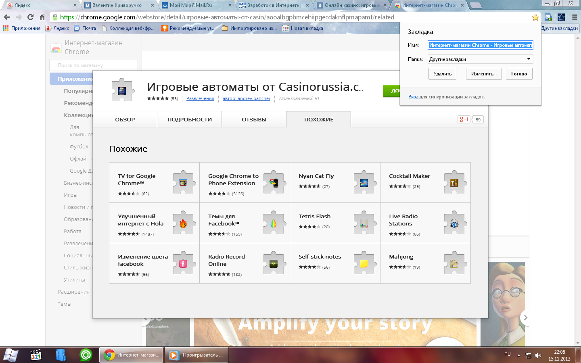Open the Radio Record Online icon
The height and width of the screenshot is (363, 581).
274,263
